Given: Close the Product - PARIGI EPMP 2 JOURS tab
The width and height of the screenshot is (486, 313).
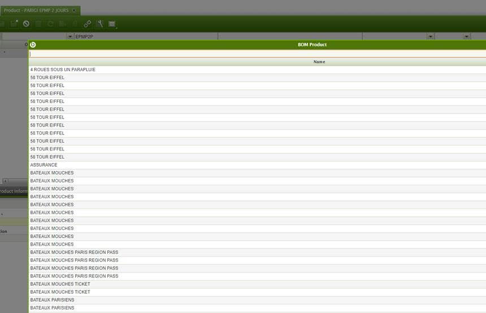Looking at the screenshot, I should pos(74,11).
